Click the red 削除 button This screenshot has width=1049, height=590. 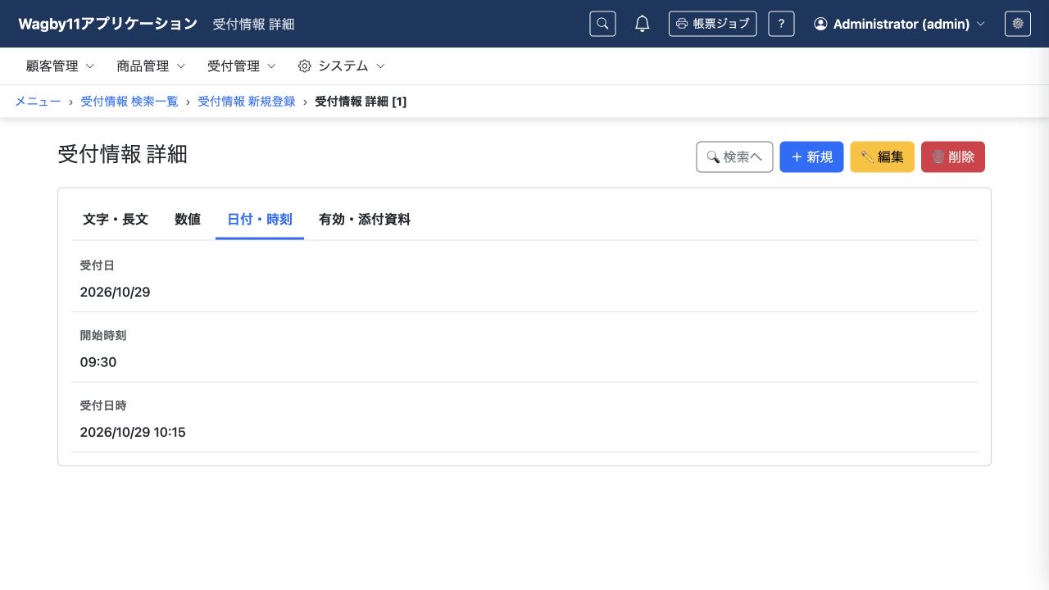point(953,157)
